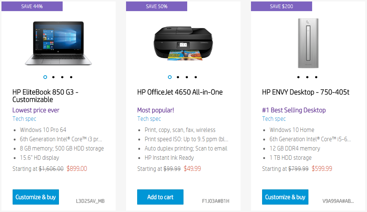The width and height of the screenshot is (367, 212).
Task: Select first carousel dot under ENVY Desktop
Action: point(298,77)
